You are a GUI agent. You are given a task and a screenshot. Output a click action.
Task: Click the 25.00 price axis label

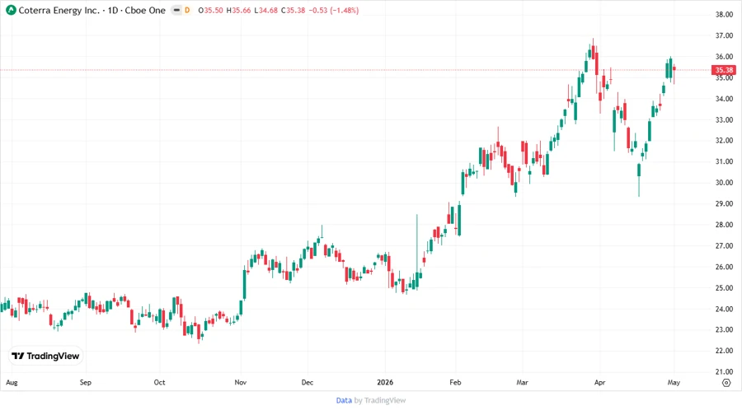[x=724, y=287]
